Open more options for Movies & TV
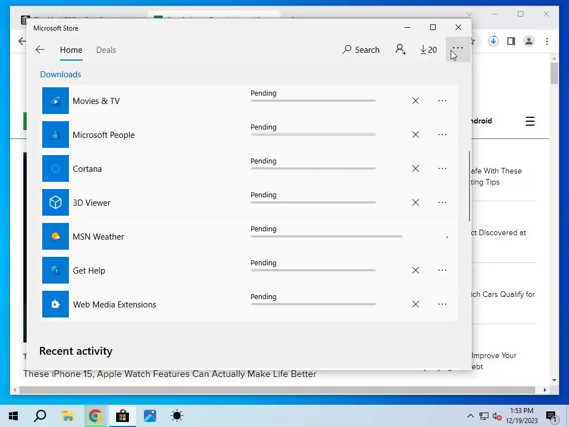This screenshot has width=569, height=427. (x=442, y=101)
